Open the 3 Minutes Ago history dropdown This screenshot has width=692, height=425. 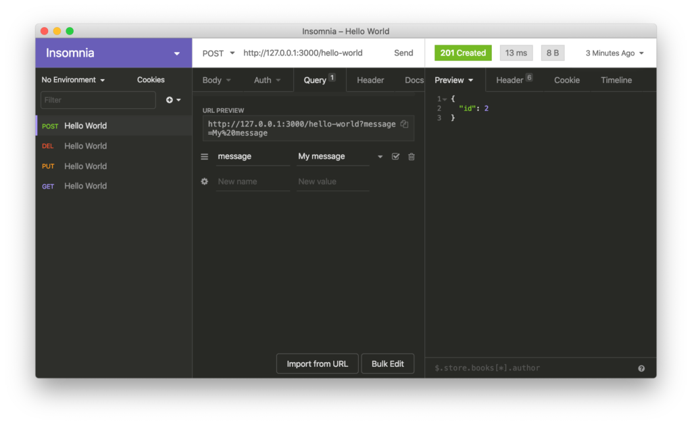615,53
